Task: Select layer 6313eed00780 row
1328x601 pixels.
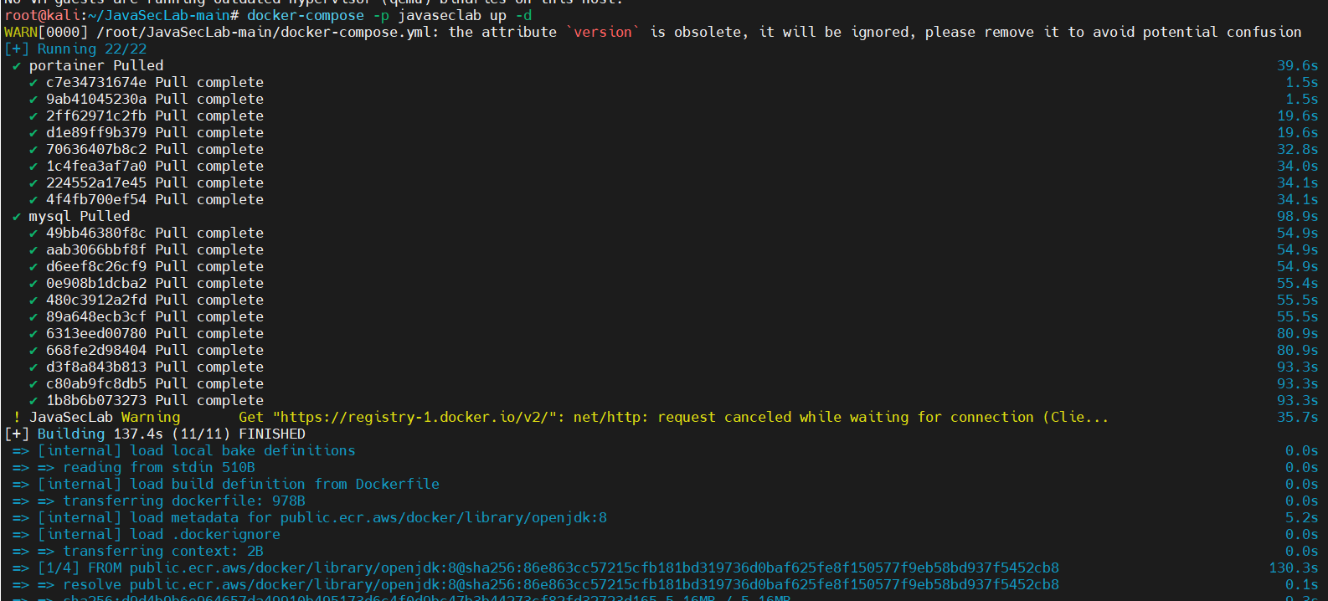Action: [x=155, y=333]
